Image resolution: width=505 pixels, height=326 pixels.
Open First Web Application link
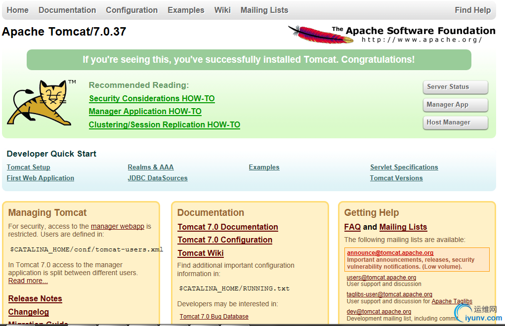(41, 178)
